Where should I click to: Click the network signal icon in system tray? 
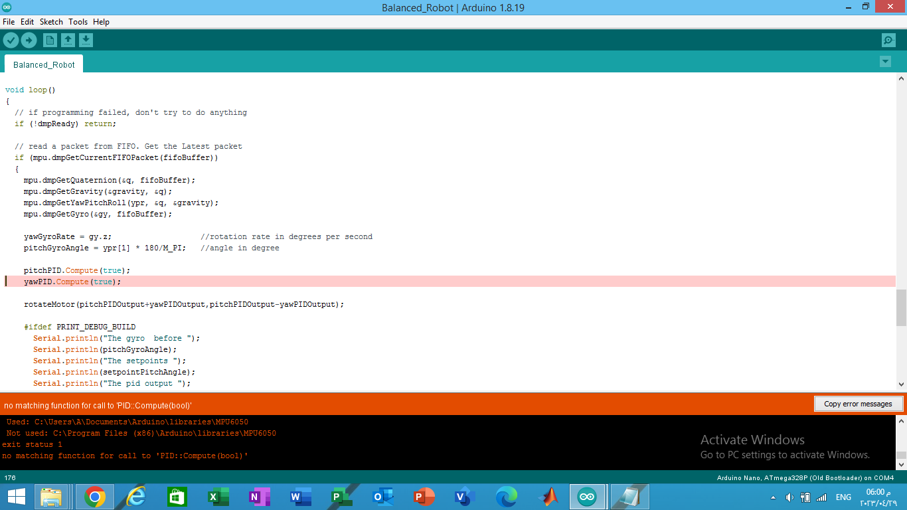pyautogui.click(x=821, y=496)
